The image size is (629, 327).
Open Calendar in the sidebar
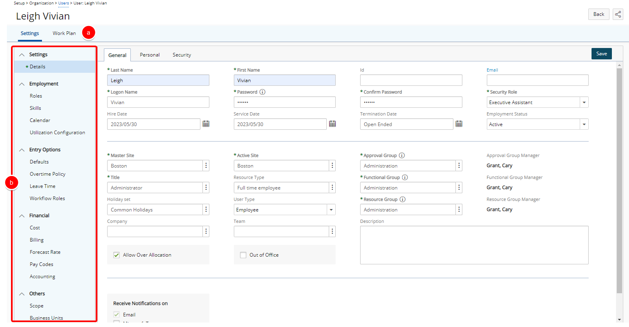[40, 120]
